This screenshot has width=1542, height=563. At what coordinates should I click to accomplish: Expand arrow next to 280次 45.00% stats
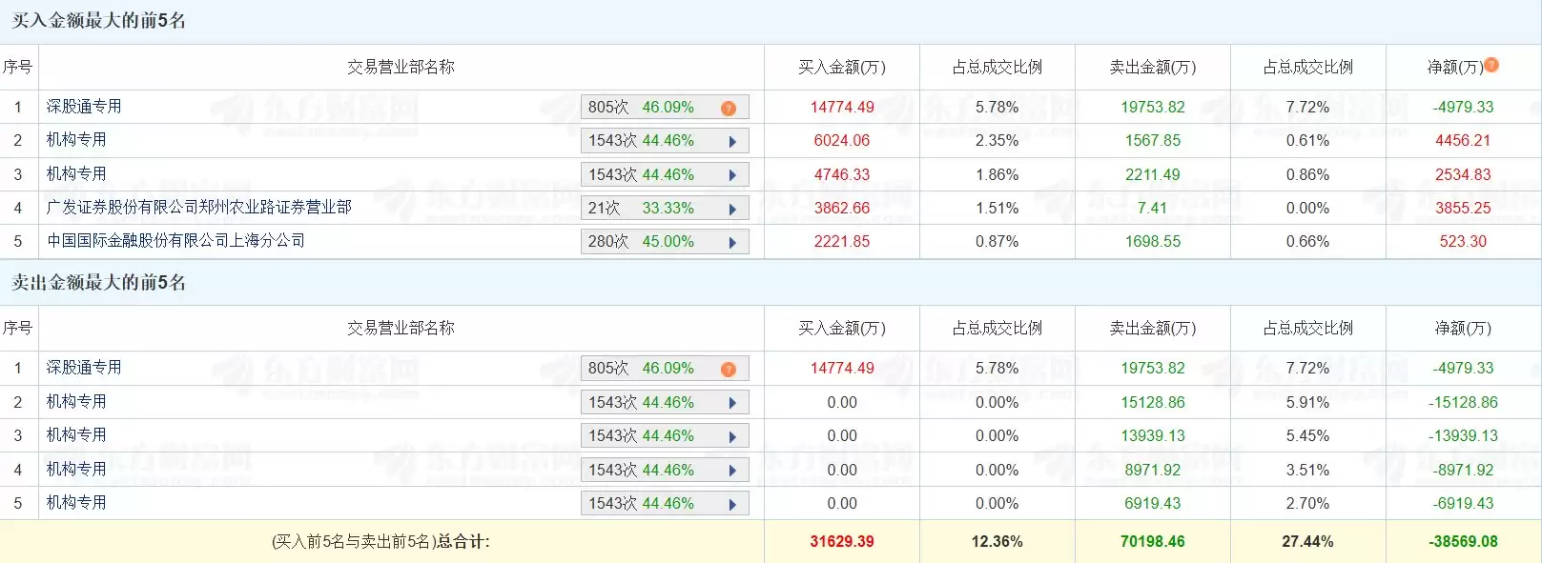(x=732, y=242)
